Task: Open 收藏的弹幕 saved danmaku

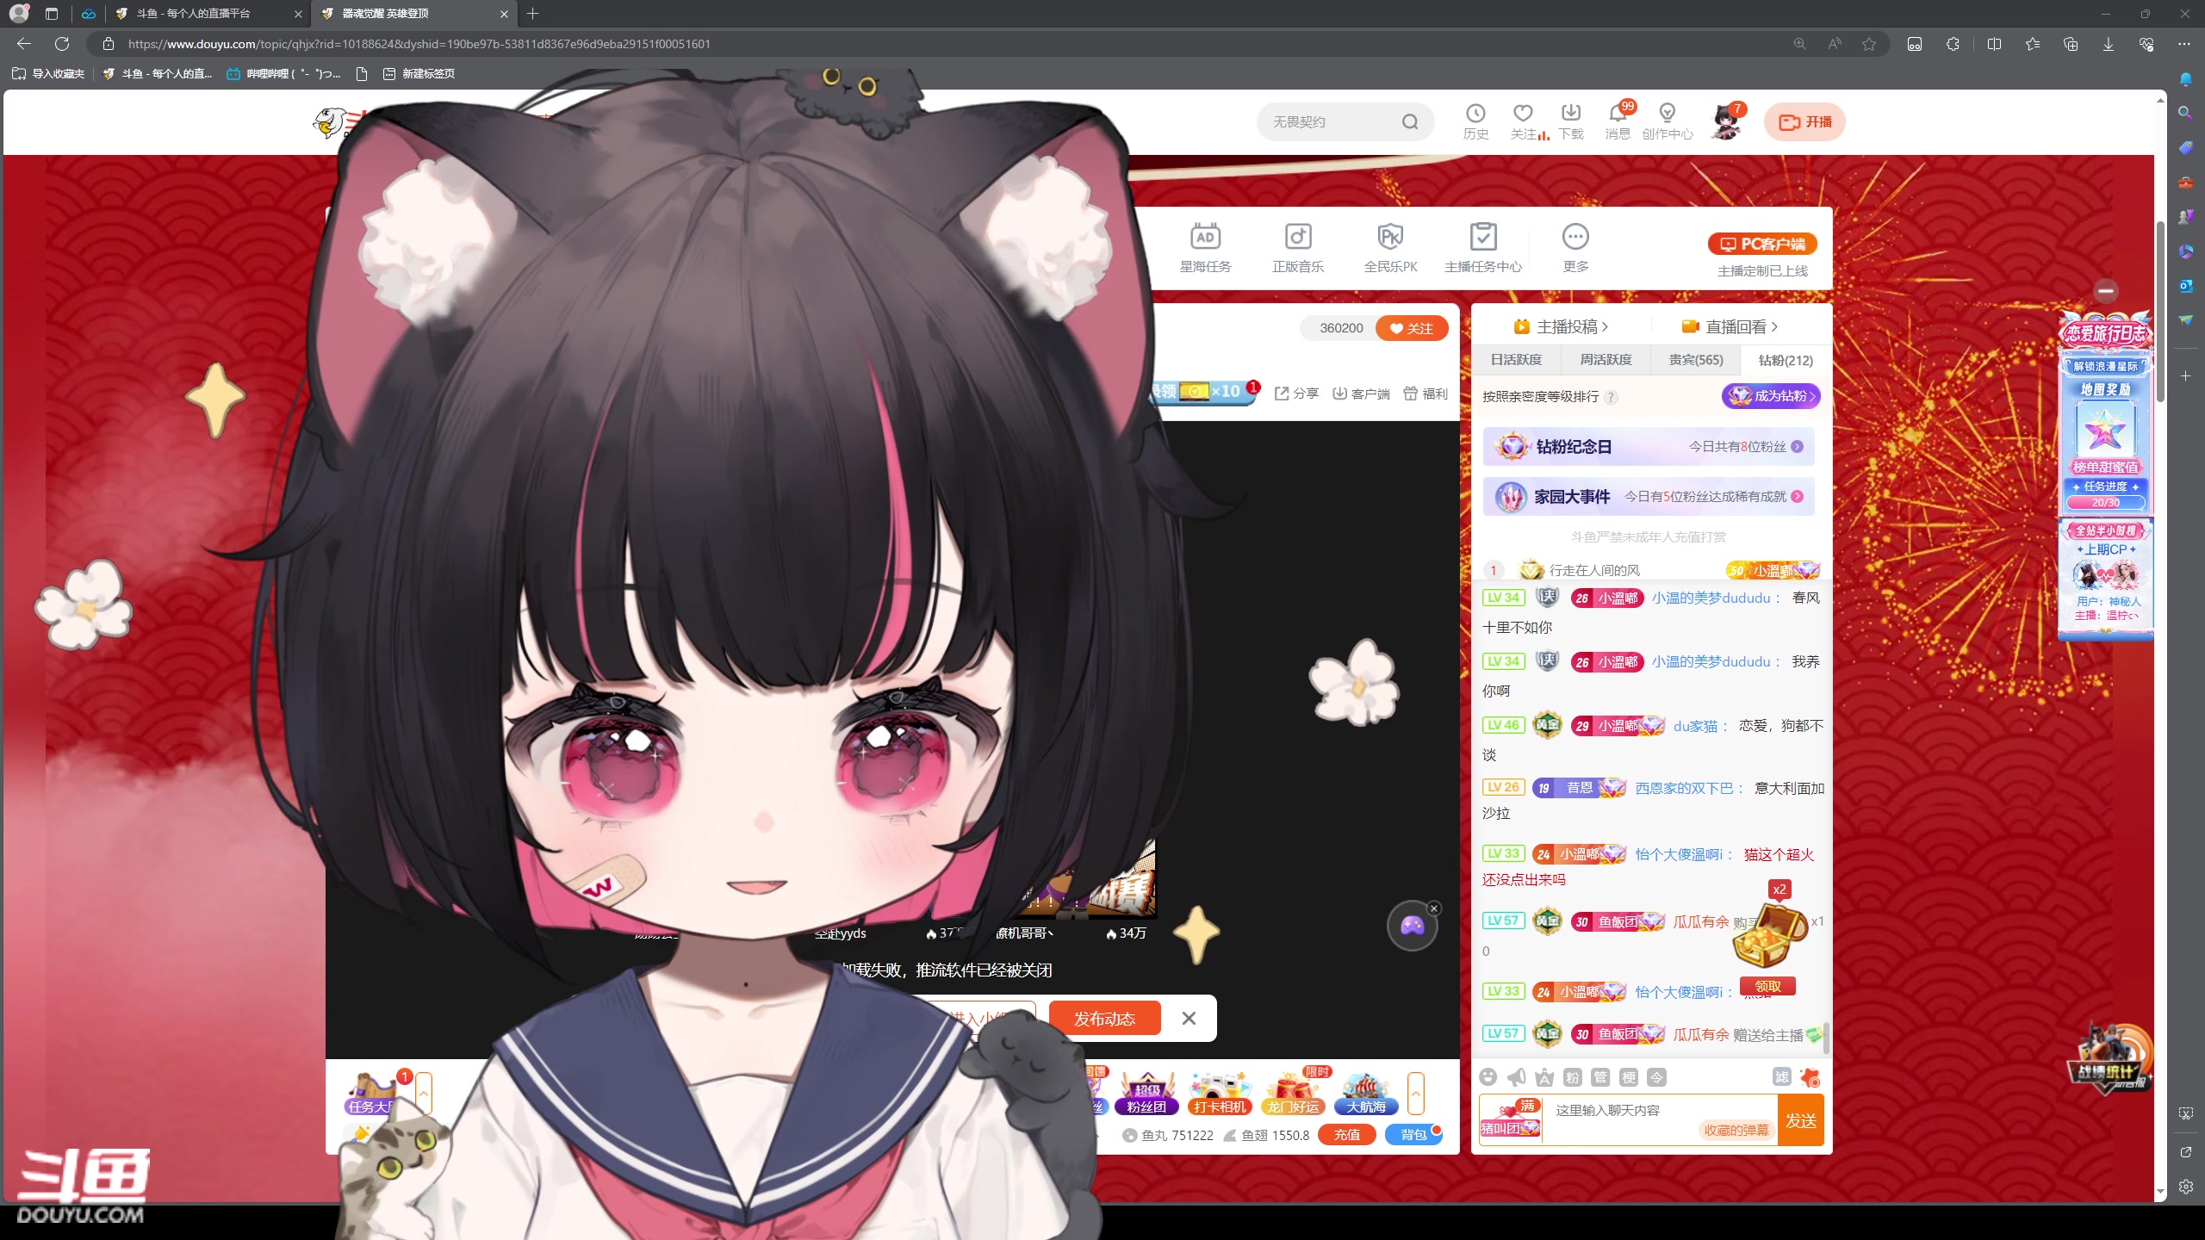Action: pos(1736,1131)
